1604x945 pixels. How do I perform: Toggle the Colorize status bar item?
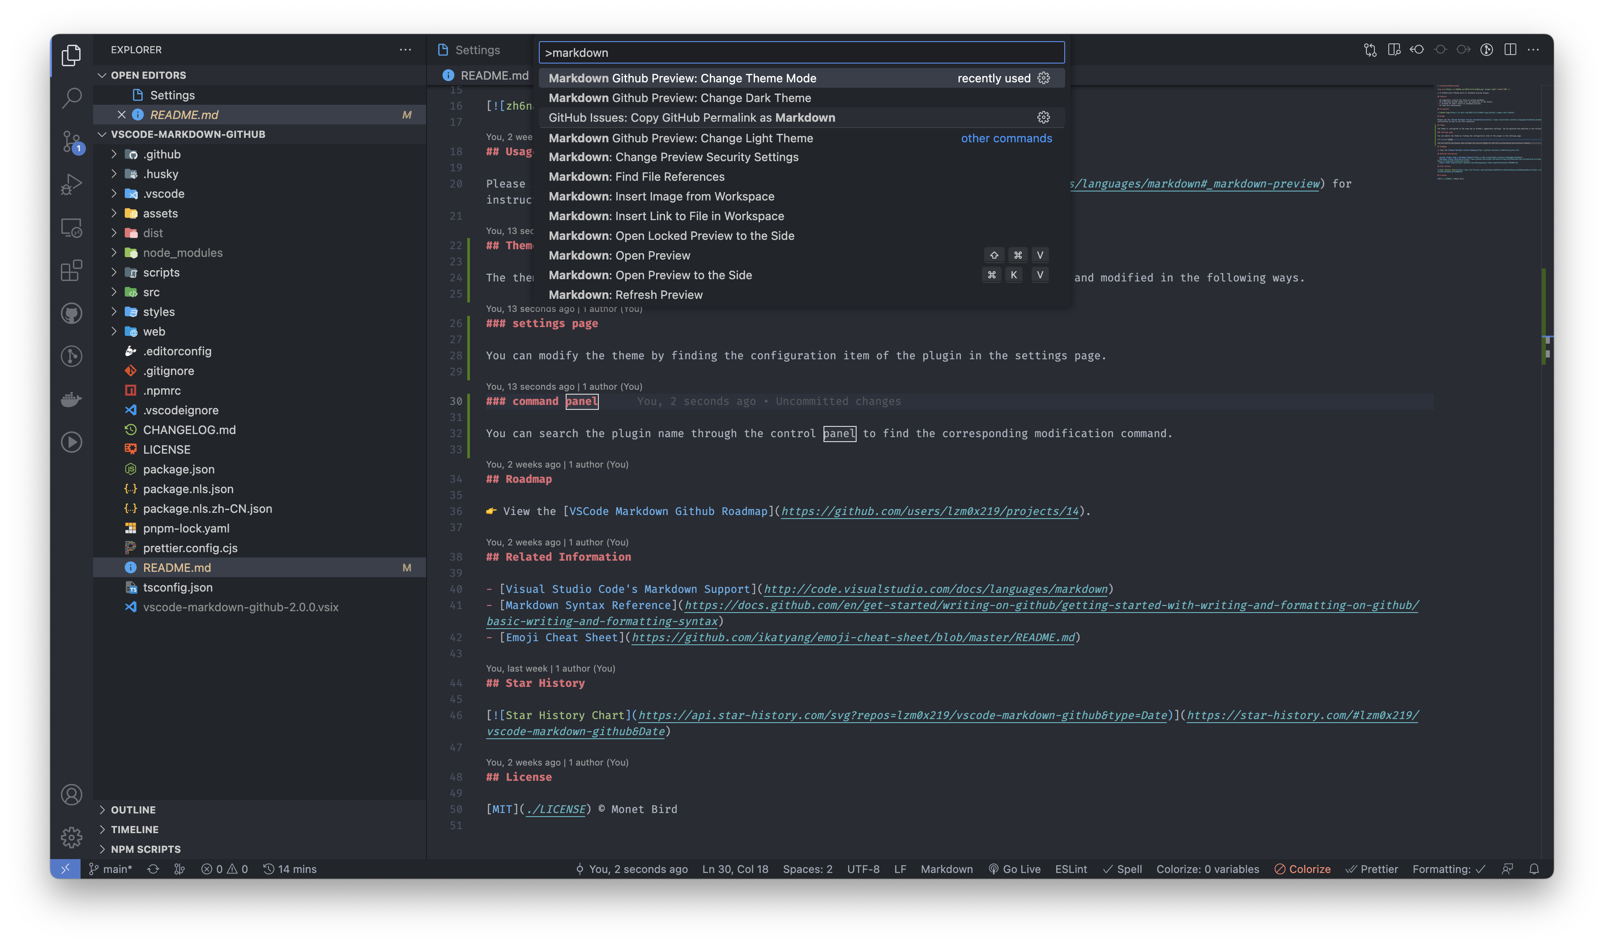[x=1302, y=868]
